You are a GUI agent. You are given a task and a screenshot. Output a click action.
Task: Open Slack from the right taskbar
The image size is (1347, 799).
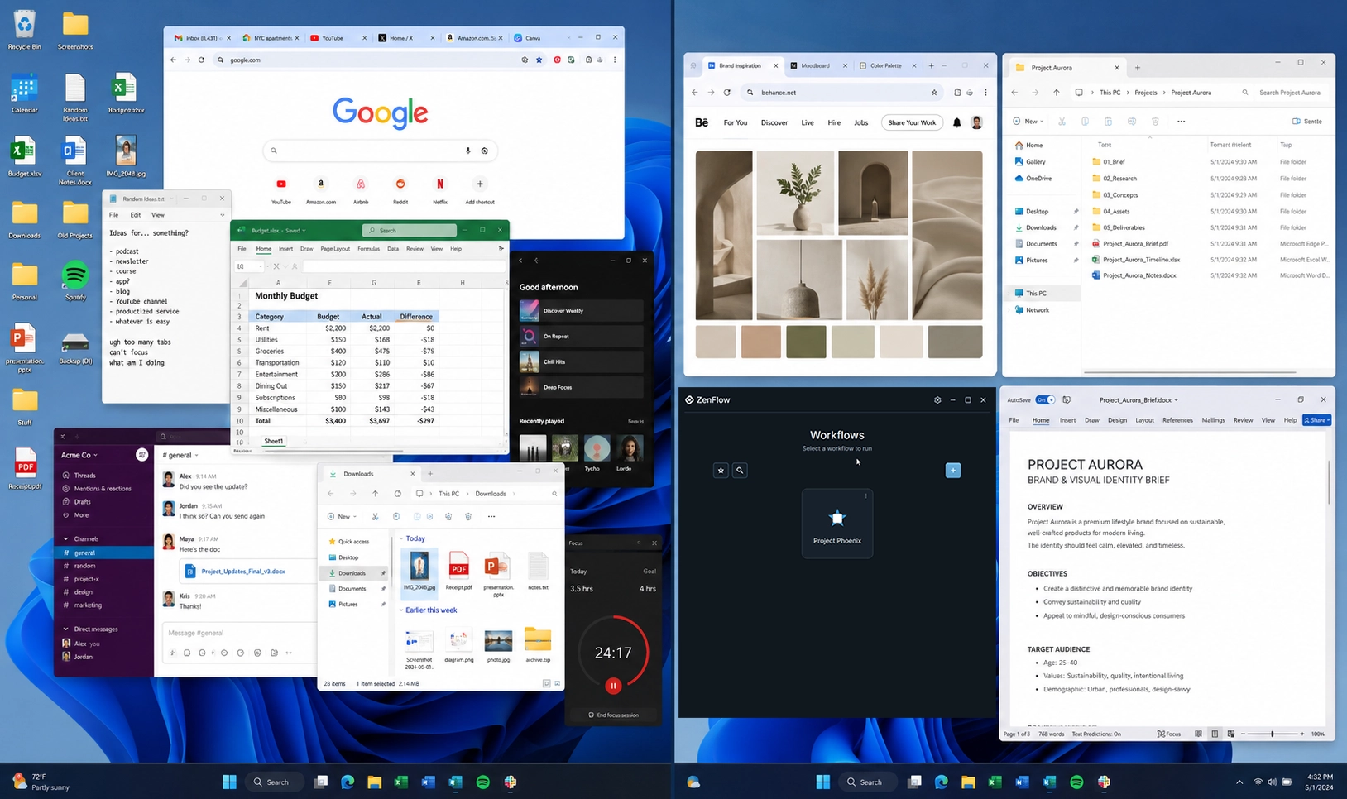pyautogui.click(x=1104, y=782)
